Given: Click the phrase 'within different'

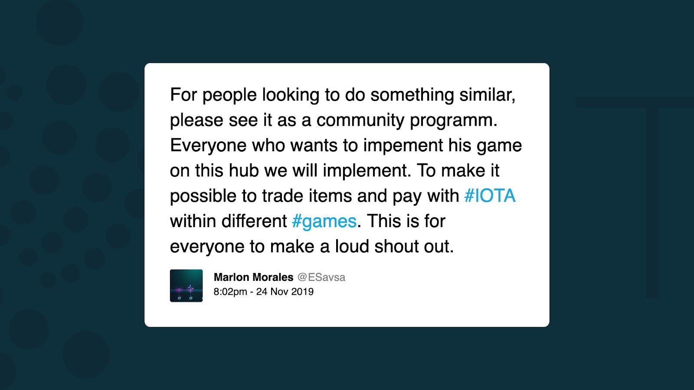Looking at the screenshot, I should [x=228, y=221].
